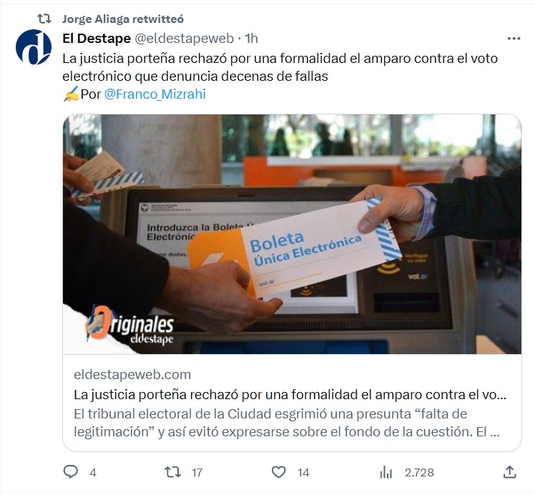535x495 pixels.
Task: Open the Boleta Única Electrónica article image
Action: click(x=292, y=234)
